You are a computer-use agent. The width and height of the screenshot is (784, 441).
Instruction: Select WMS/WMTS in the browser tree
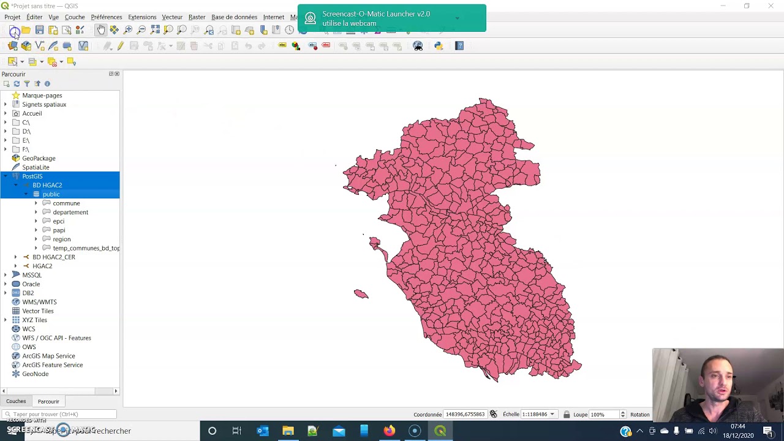tap(39, 302)
